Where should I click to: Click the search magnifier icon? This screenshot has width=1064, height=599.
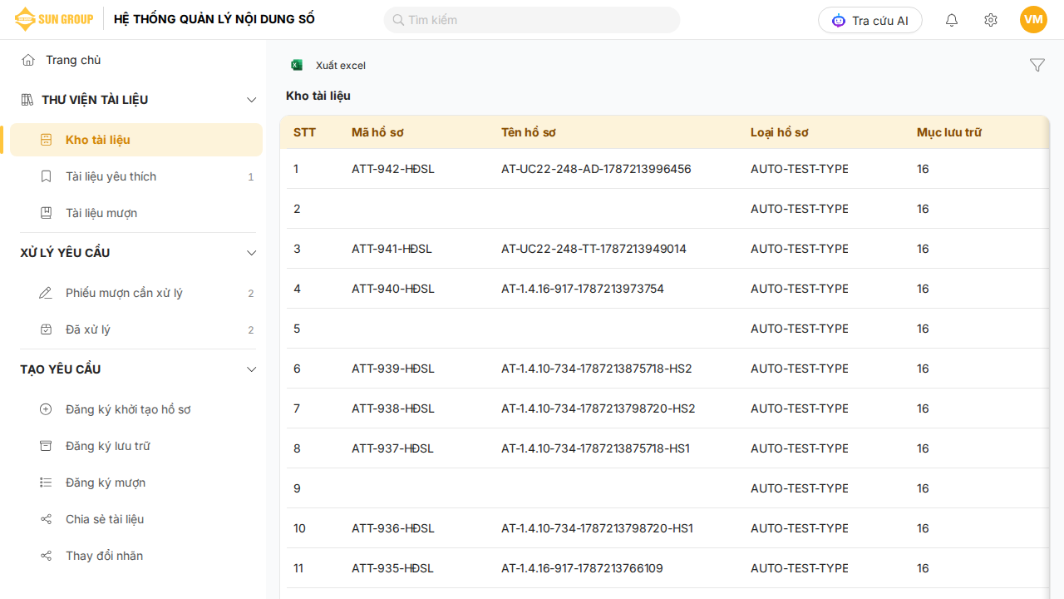click(398, 20)
